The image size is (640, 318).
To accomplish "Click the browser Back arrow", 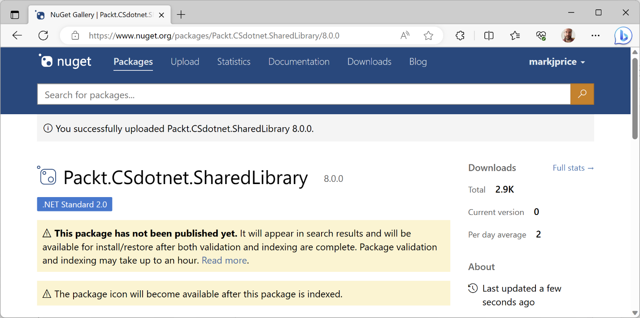I will pyautogui.click(x=17, y=36).
